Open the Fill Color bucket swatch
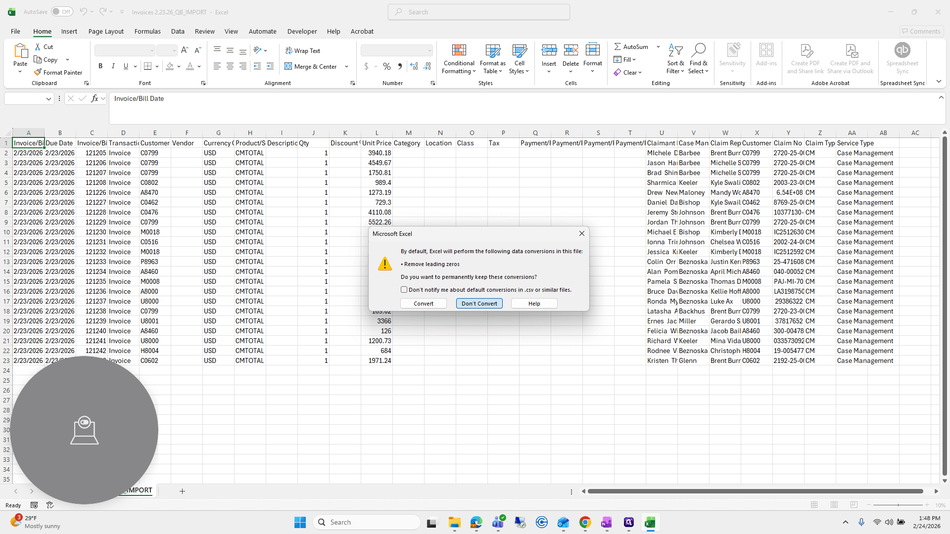This screenshot has height=534, width=950. pyautogui.click(x=170, y=66)
